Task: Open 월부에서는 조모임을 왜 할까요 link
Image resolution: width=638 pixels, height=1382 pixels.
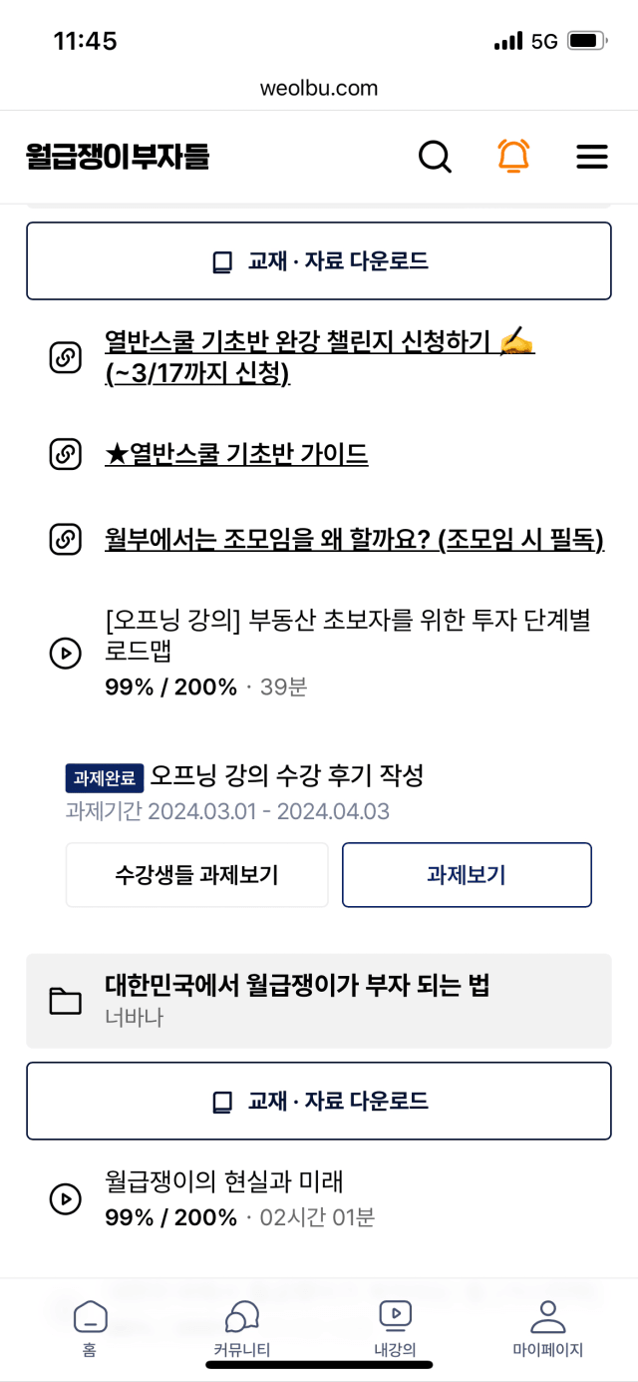Action: point(355,540)
